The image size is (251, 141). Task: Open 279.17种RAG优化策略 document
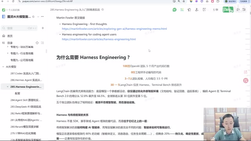(23, 133)
